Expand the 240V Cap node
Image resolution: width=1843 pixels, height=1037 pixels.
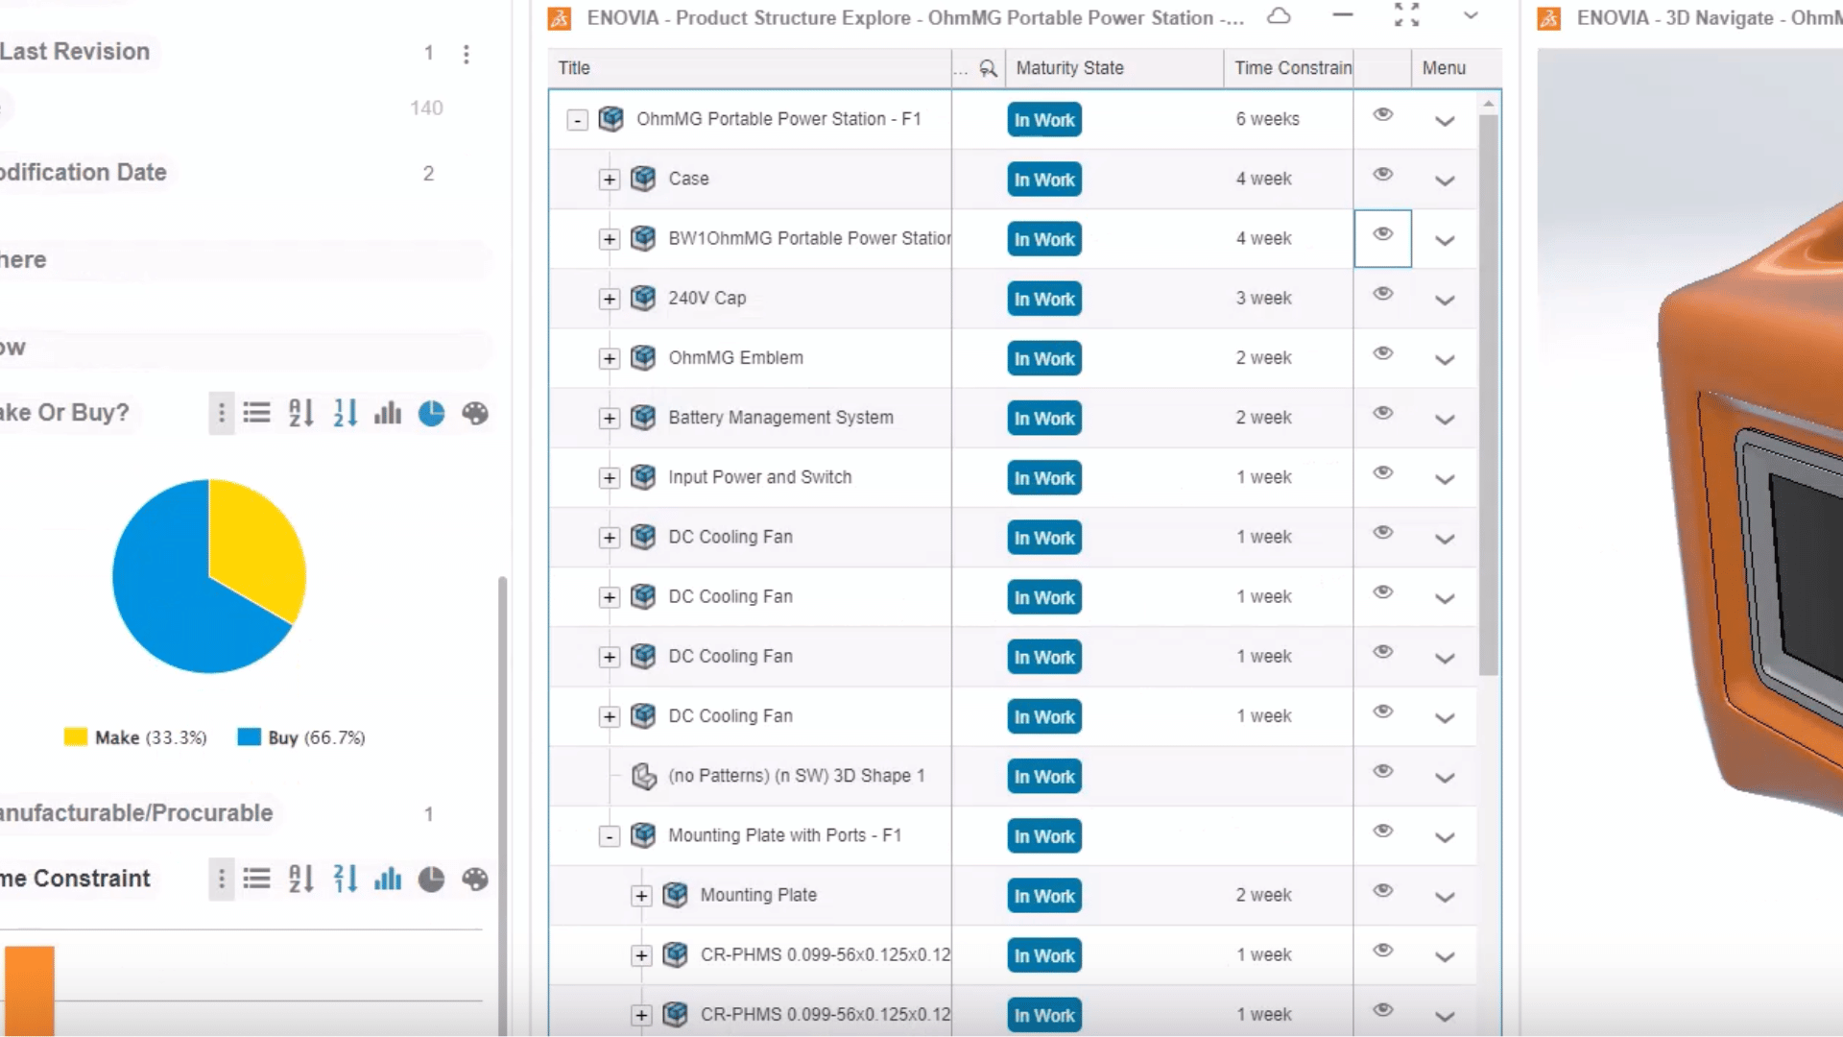(609, 299)
